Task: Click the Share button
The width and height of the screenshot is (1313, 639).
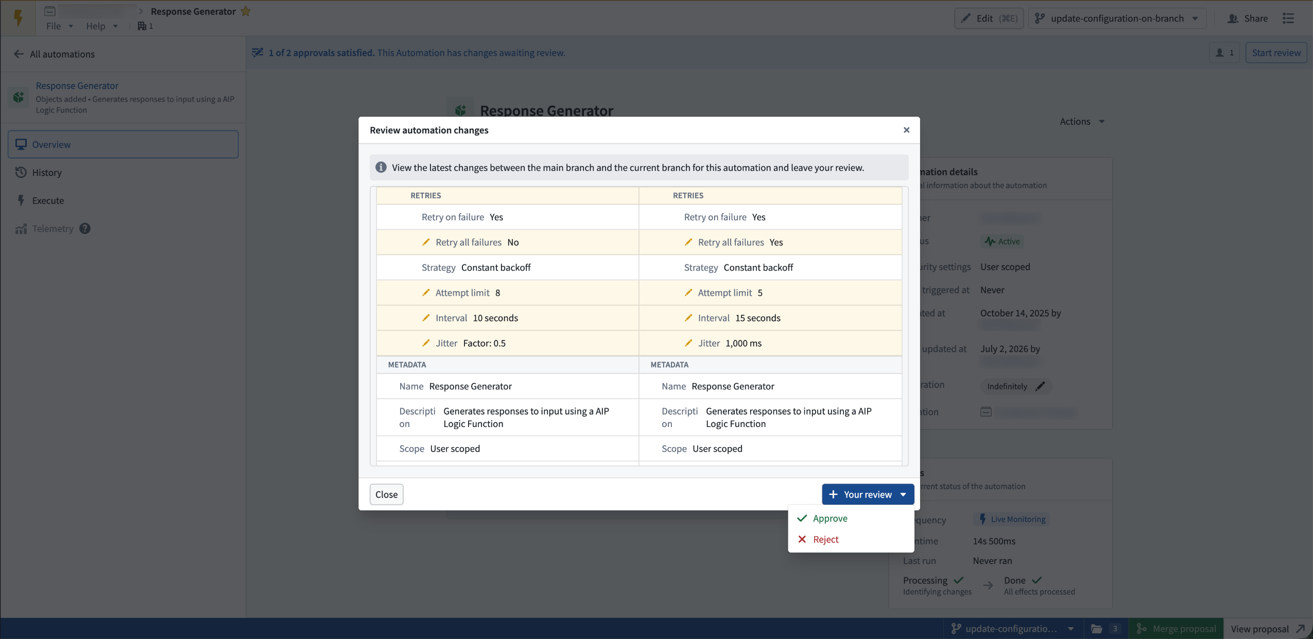Action: 1247,18
